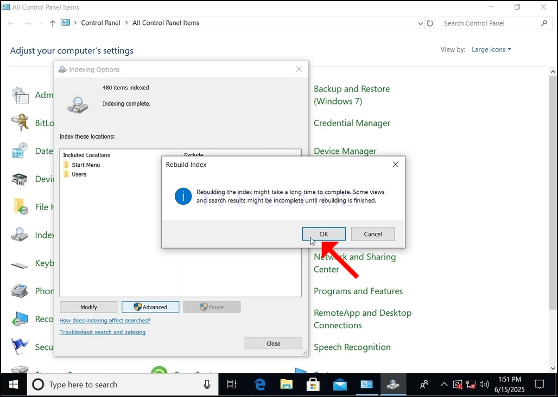Open the BitLocker Drive Encryption icon
558x397 pixels.
click(x=20, y=123)
